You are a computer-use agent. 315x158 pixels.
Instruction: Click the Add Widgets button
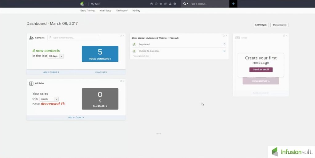(x=261, y=25)
